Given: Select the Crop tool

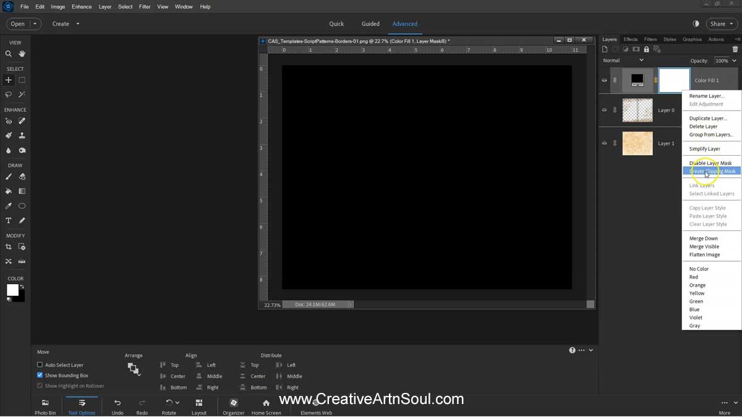Looking at the screenshot, I should point(9,247).
